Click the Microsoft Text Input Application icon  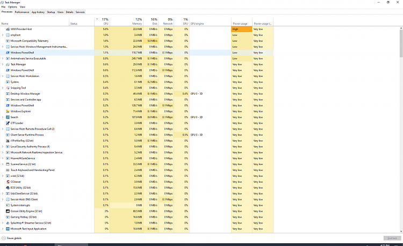pyautogui.click(x=8, y=229)
